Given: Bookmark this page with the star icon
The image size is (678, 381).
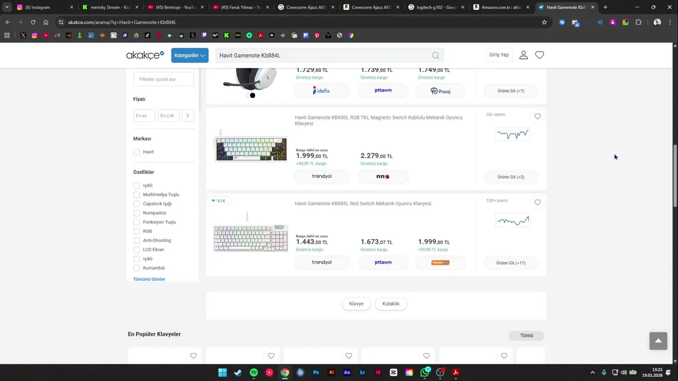Looking at the screenshot, I should (x=544, y=22).
